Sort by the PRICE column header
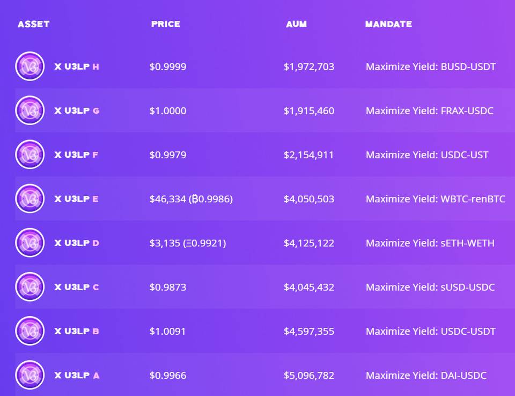This screenshot has height=396, width=515. 166,24
